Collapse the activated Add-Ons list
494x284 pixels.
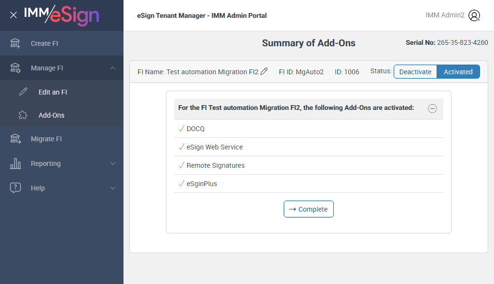click(432, 108)
